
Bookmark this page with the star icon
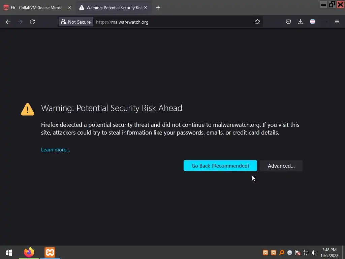click(x=257, y=22)
